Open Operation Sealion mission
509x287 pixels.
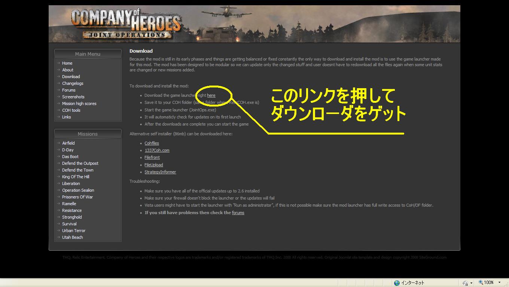point(78,190)
